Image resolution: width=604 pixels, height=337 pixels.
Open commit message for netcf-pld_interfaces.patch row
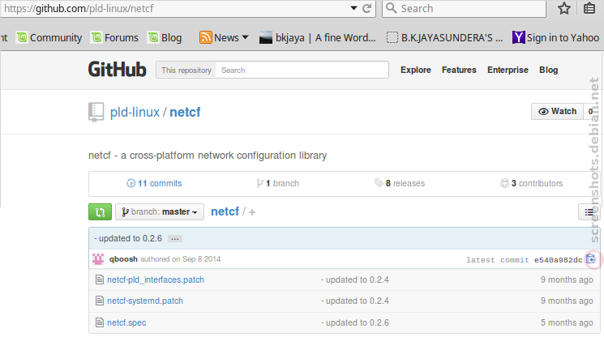(x=355, y=280)
